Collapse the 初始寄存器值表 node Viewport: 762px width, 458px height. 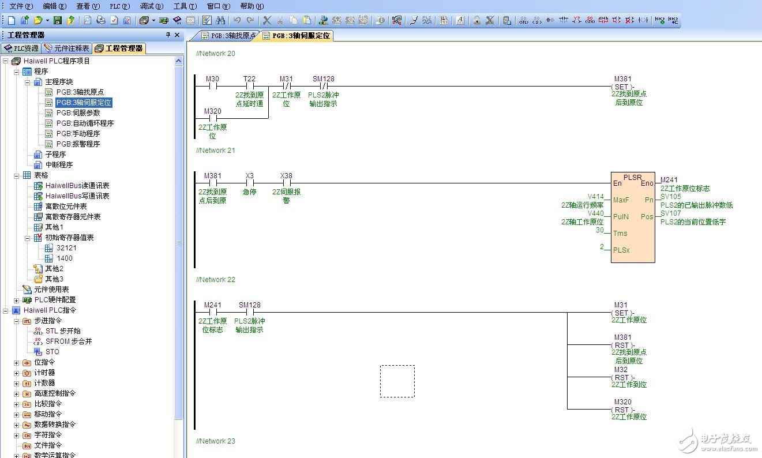[x=28, y=238]
